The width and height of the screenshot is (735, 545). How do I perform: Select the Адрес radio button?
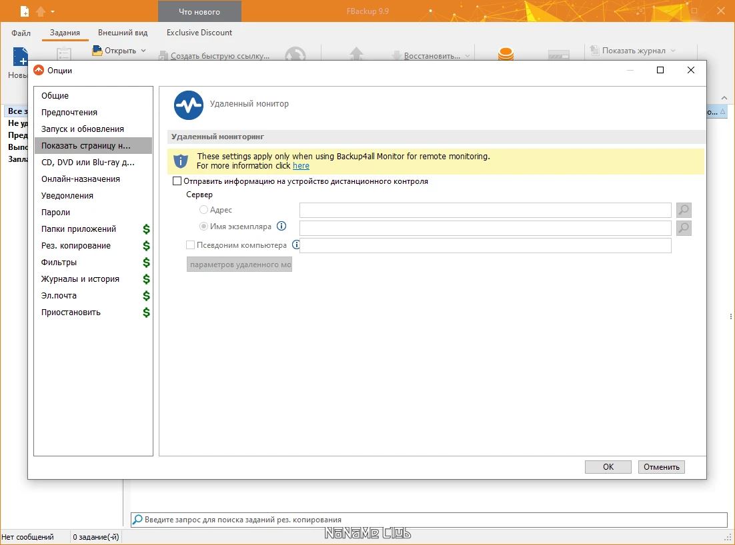203,210
